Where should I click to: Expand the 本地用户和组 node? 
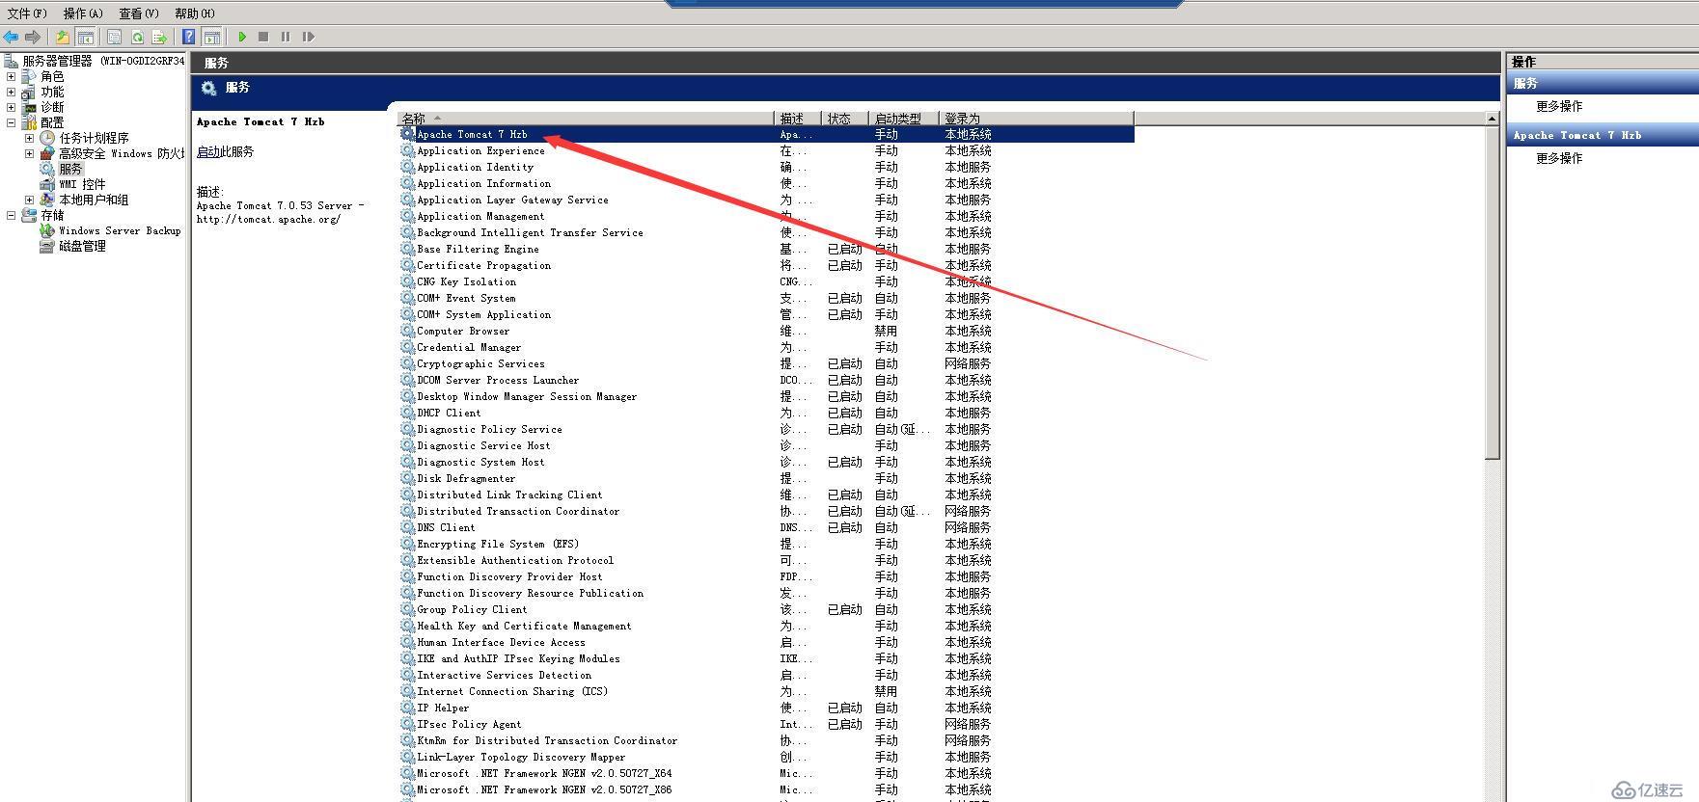(x=29, y=200)
